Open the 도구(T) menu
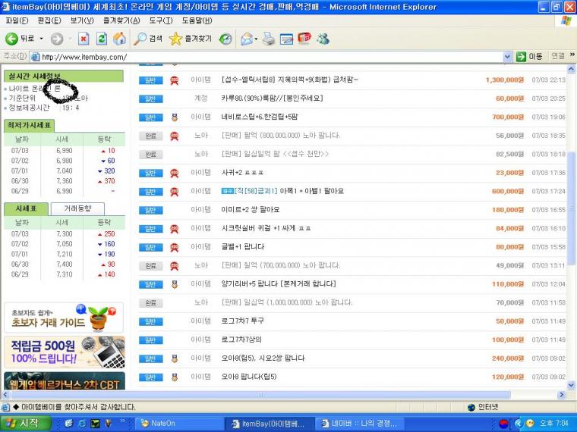 tap(161, 20)
